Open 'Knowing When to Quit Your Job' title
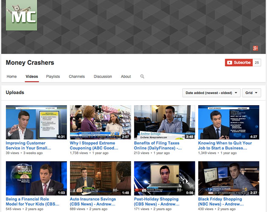 (x=225, y=145)
